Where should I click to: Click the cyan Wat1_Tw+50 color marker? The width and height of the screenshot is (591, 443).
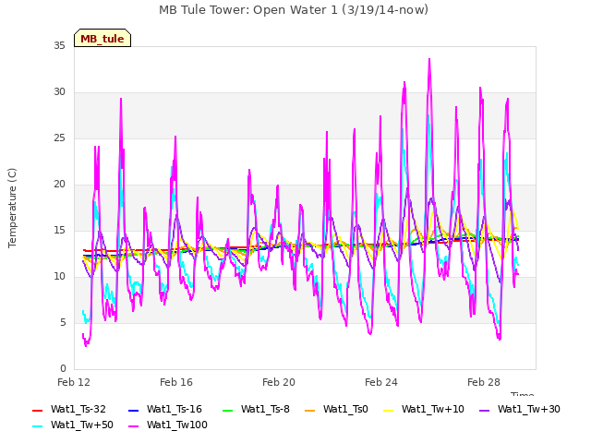click(37, 426)
